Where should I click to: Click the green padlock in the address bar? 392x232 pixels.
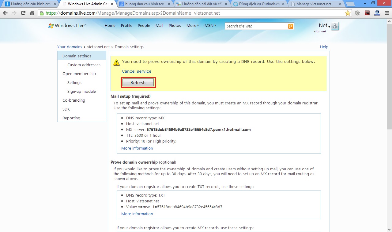42,13
